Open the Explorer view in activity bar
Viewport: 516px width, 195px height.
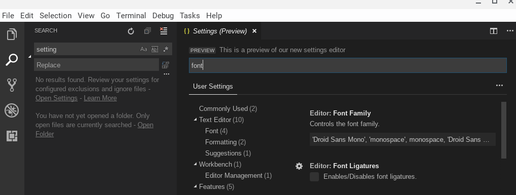(12, 34)
